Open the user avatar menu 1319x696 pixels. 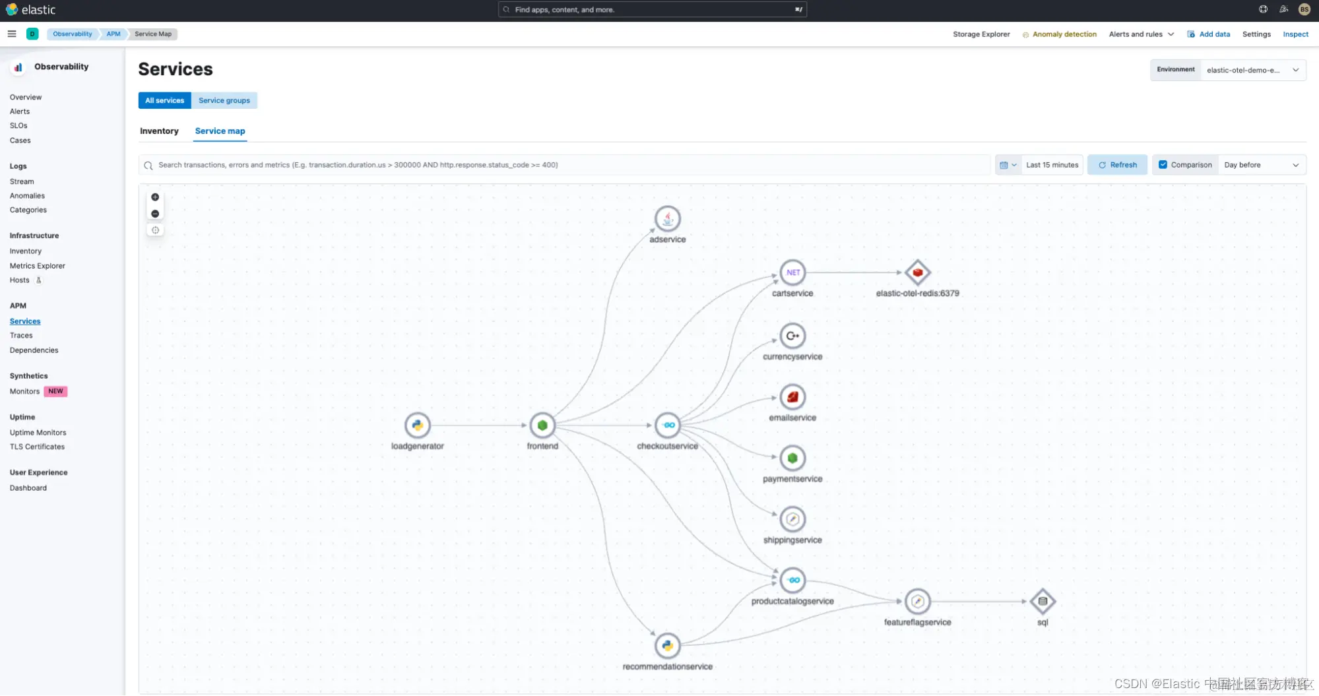[x=1304, y=9]
